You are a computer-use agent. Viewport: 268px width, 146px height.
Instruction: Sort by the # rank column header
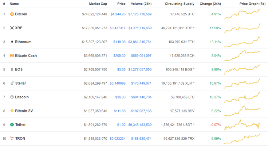click(x=4, y=4)
